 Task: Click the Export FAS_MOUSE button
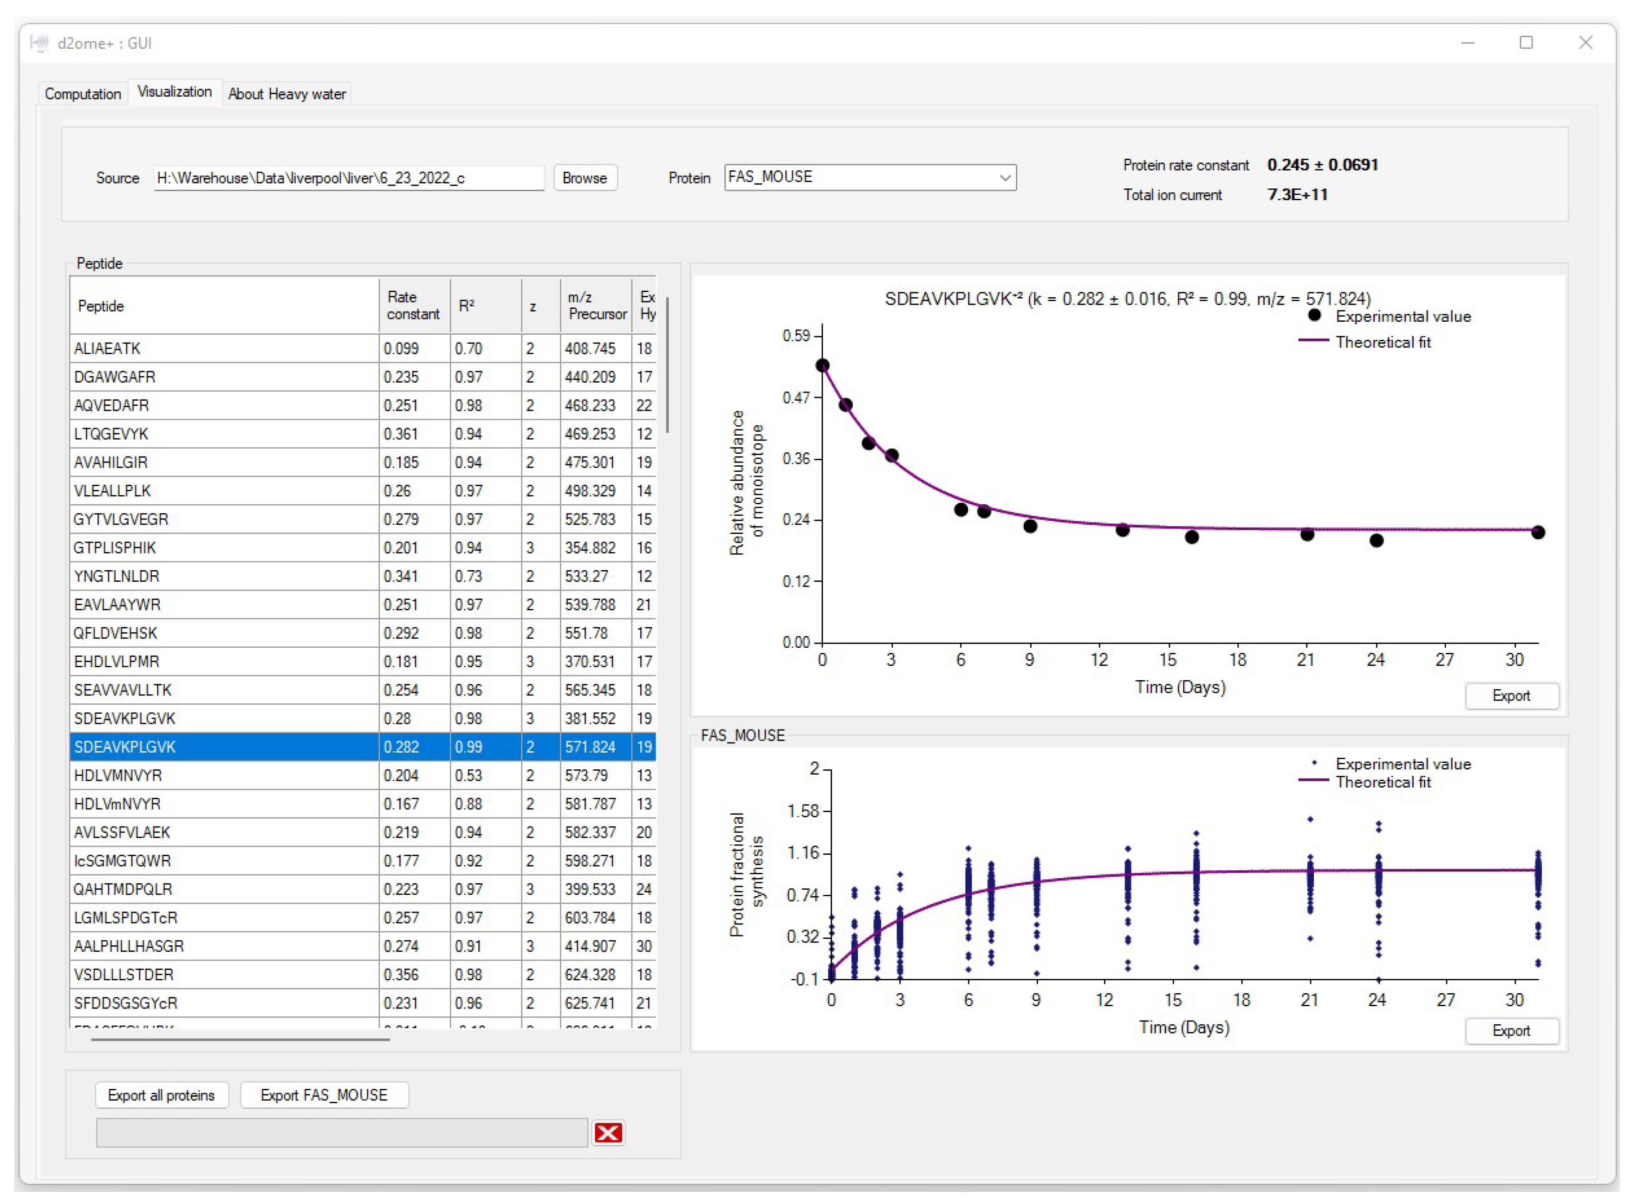click(324, 1095)
